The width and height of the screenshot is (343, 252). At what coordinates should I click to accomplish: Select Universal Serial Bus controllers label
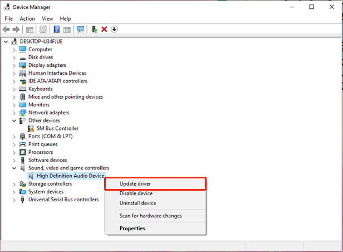(63, 200)
